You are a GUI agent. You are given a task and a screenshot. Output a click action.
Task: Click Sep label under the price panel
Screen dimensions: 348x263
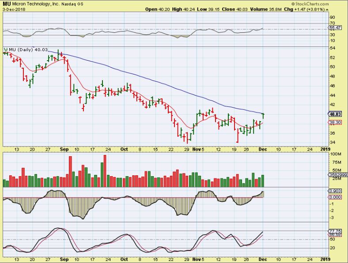tap(64, 149)
